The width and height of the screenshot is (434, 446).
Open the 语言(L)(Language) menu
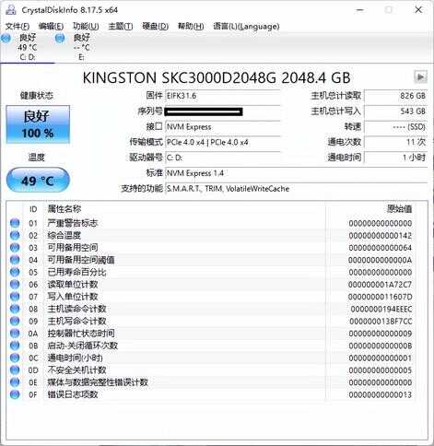(246, 26)
